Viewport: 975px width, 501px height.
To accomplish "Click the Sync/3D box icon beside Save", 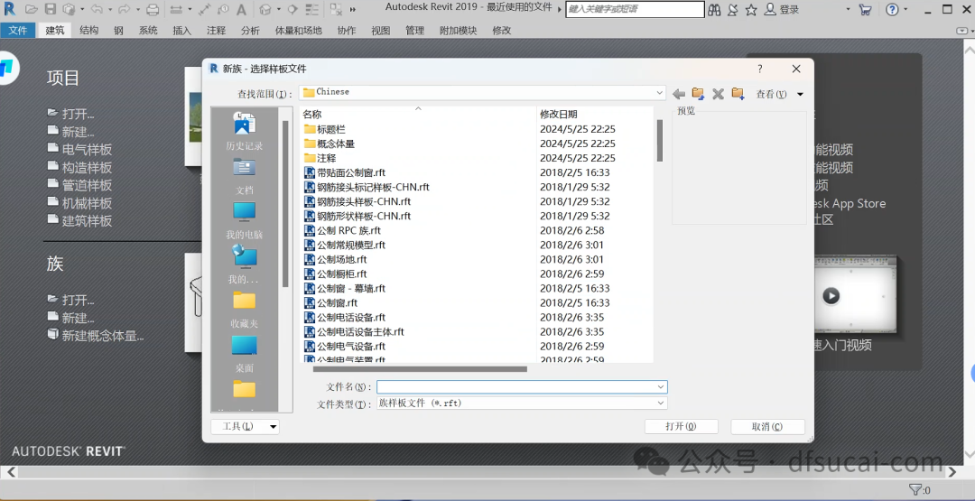I will pos(69,9).
